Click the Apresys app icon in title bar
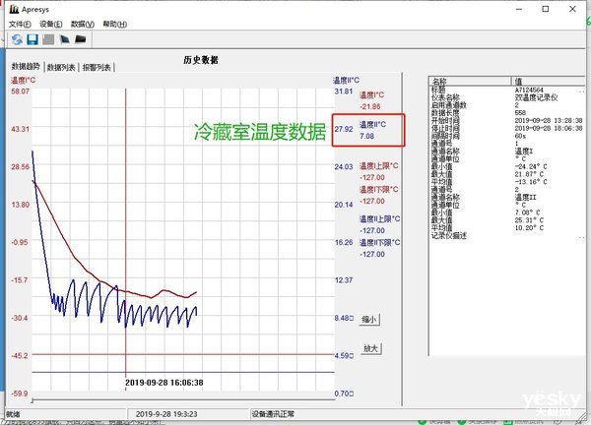The height and width of the screenshot is (425, 591). pyautogui.click(x=14, y=9)
